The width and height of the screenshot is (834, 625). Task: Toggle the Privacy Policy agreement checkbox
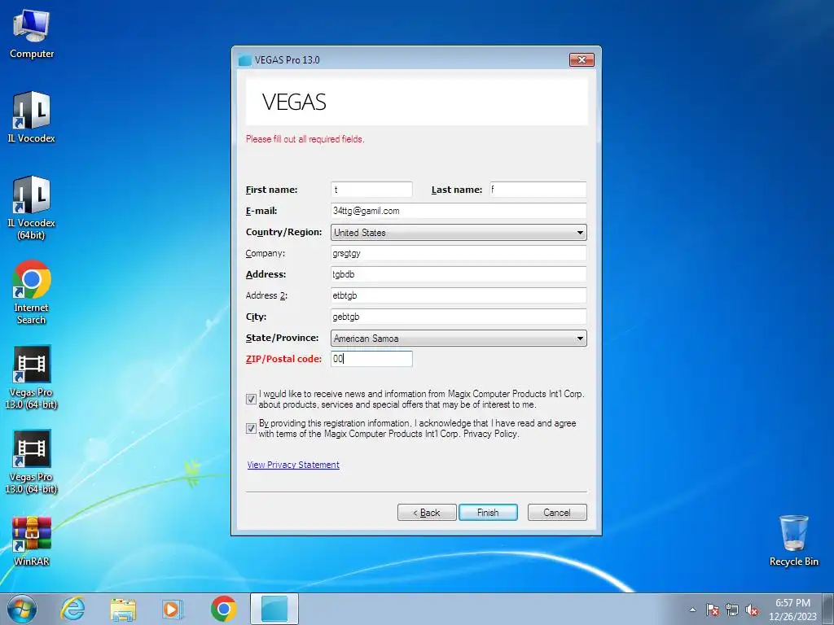(251, 428)
